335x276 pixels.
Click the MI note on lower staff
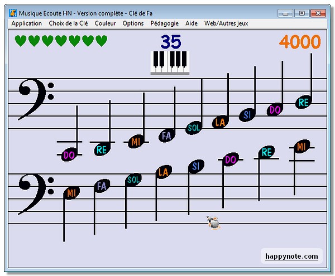pyautogui.click(x=71, y=193)
